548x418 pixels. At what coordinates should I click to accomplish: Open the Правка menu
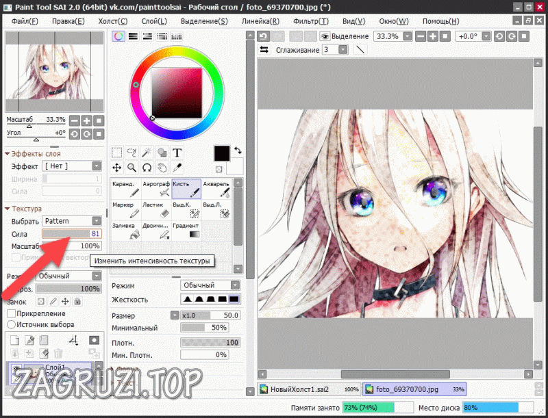click(68, 21)
